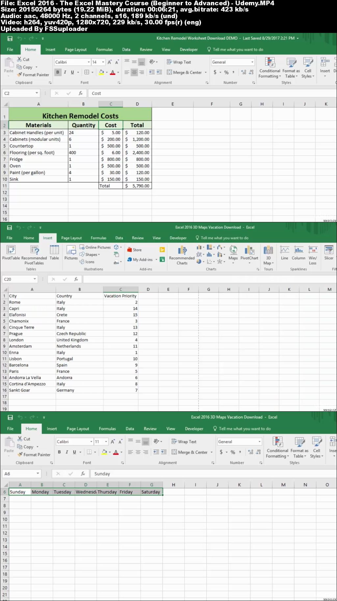
Task: Open Cell Styles in Kitchen Remodel window
Action: pos(308,68)
